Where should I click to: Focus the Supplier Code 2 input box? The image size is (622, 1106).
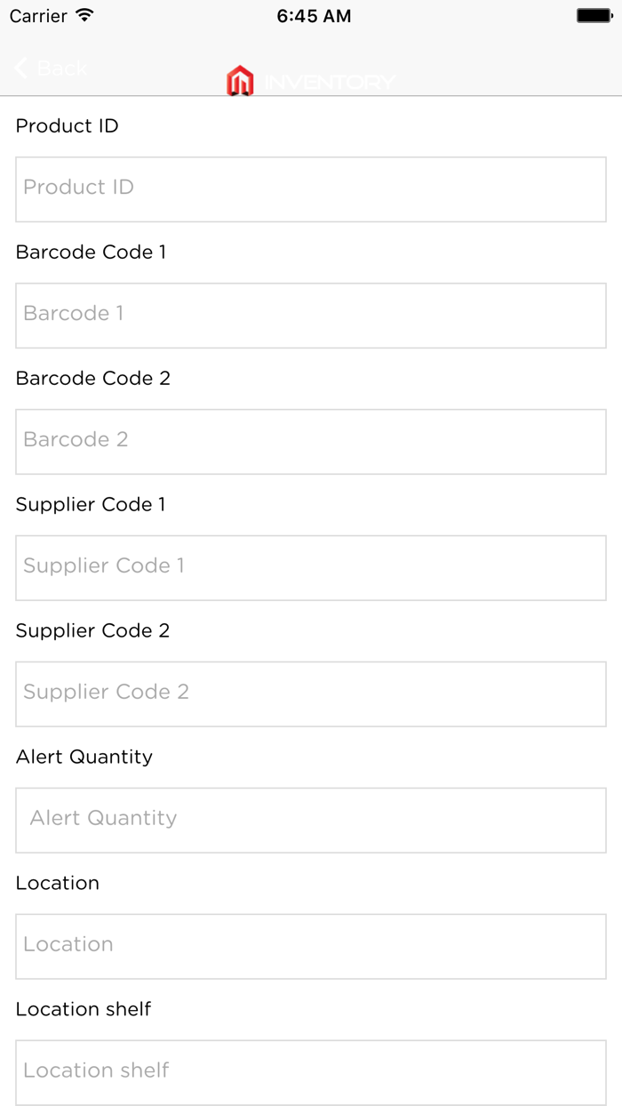click(311, 694)
